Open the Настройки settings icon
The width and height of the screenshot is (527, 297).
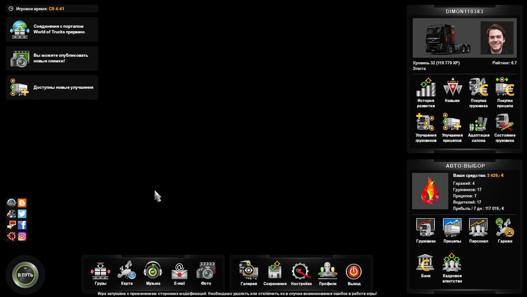click(301, 273)
